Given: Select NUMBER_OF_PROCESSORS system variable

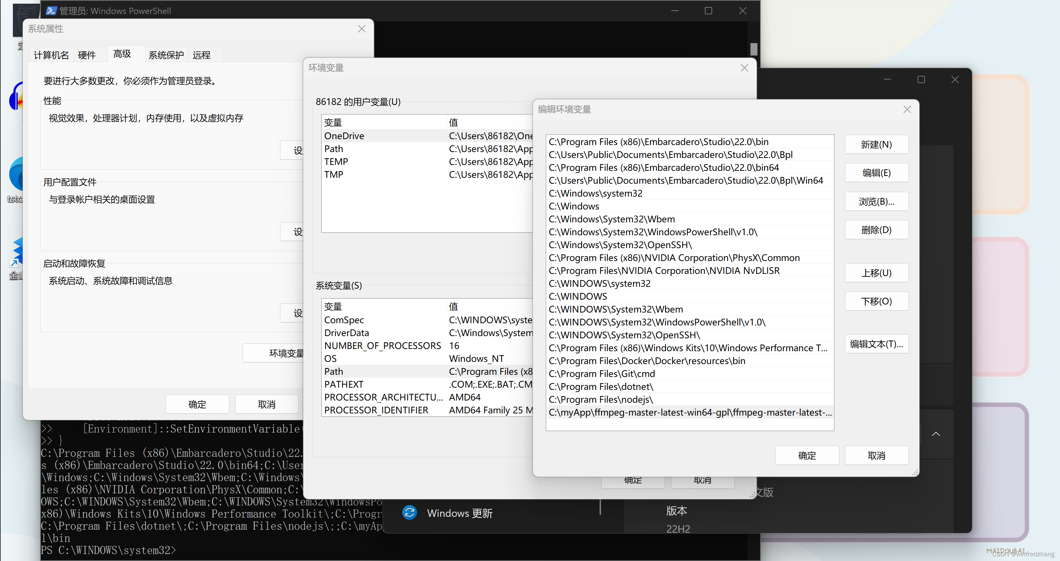Looking at the screenshot, I should tap(428, 346).
